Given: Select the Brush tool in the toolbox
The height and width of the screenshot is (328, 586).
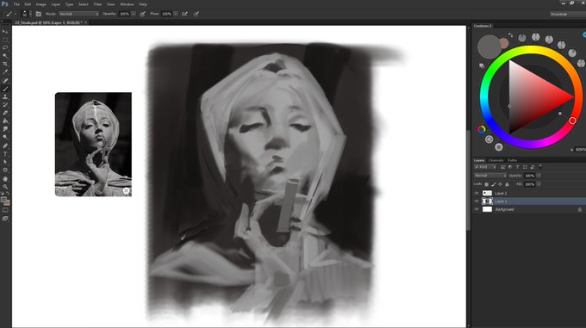Looking at the screenshot, I should point(5,89).
